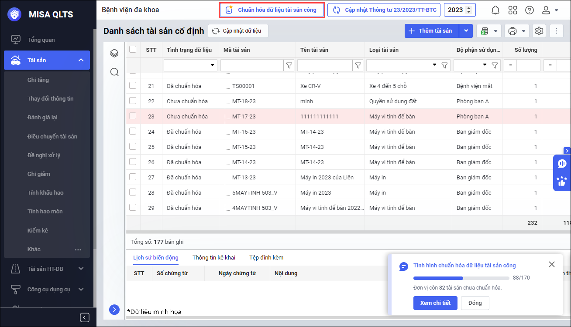The width and height of the screenshot is (571, 327).
Task: Open Ghi tăng in the sidebar
Action: (x=38, y=80)
